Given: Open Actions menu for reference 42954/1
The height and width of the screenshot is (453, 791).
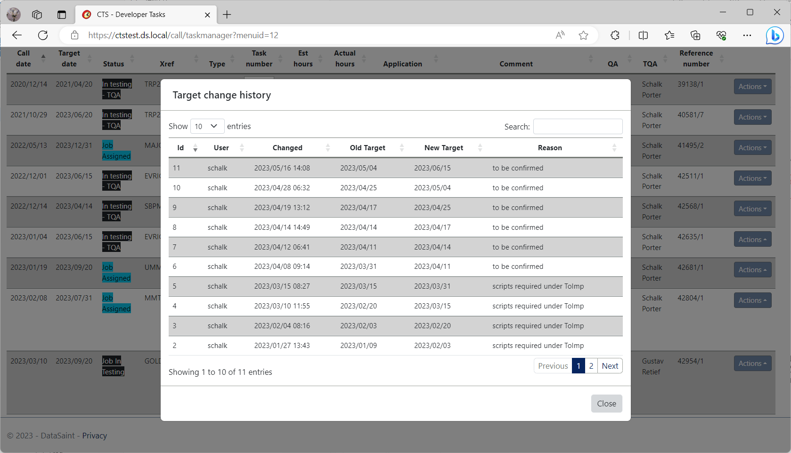Looking at the screenshot, I should (752, 364).
